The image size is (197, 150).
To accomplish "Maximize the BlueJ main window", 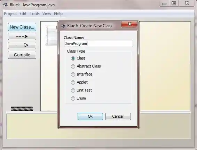I will click(174, 3).
